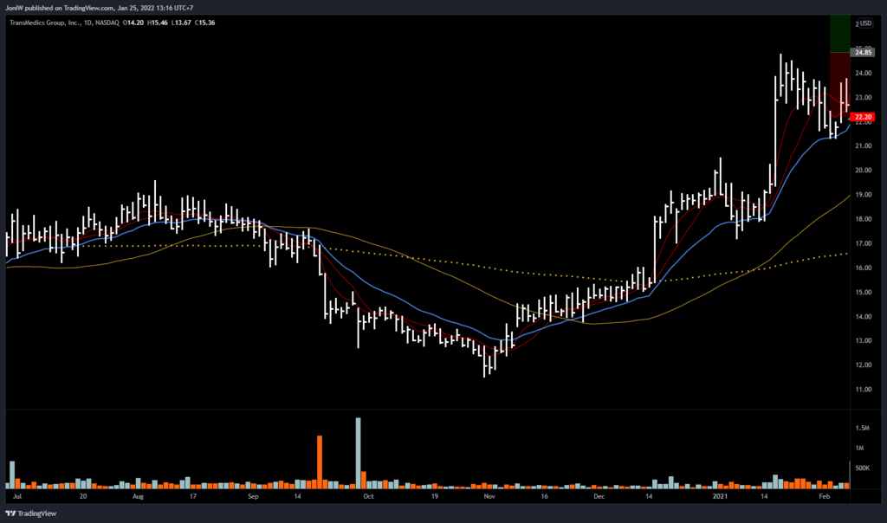The width and height of the screenshot is (887, 523).
Task: Click the 1.5M volume scale label
Action: point(863,429)
